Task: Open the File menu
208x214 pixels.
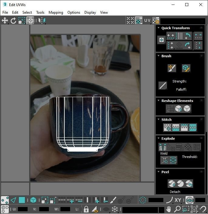Action: coord(5,12)
